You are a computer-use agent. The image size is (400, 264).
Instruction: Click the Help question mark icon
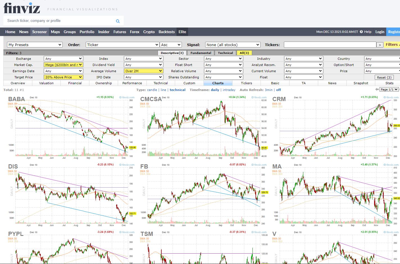point(361,32)
